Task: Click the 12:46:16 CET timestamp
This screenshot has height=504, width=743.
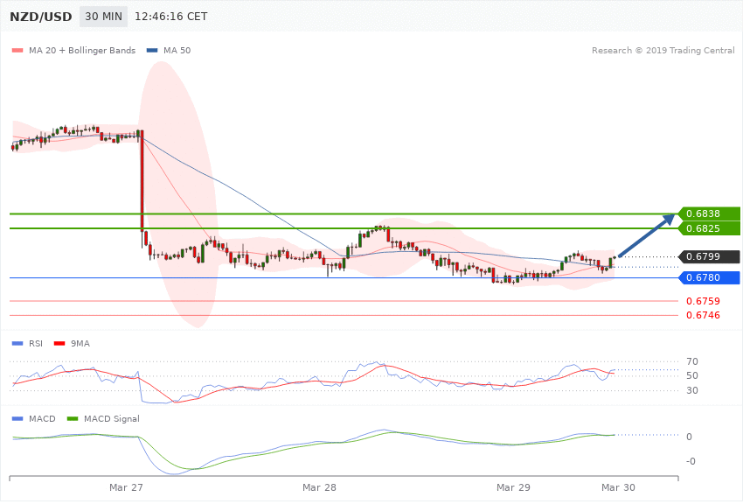Action: click(x=171, y=17)
